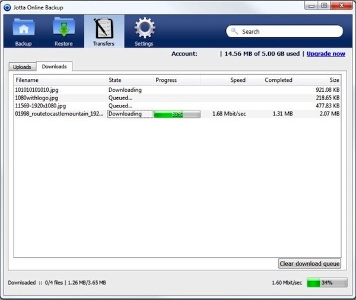
Task: Click the Account label
Action: pos(185,54)
